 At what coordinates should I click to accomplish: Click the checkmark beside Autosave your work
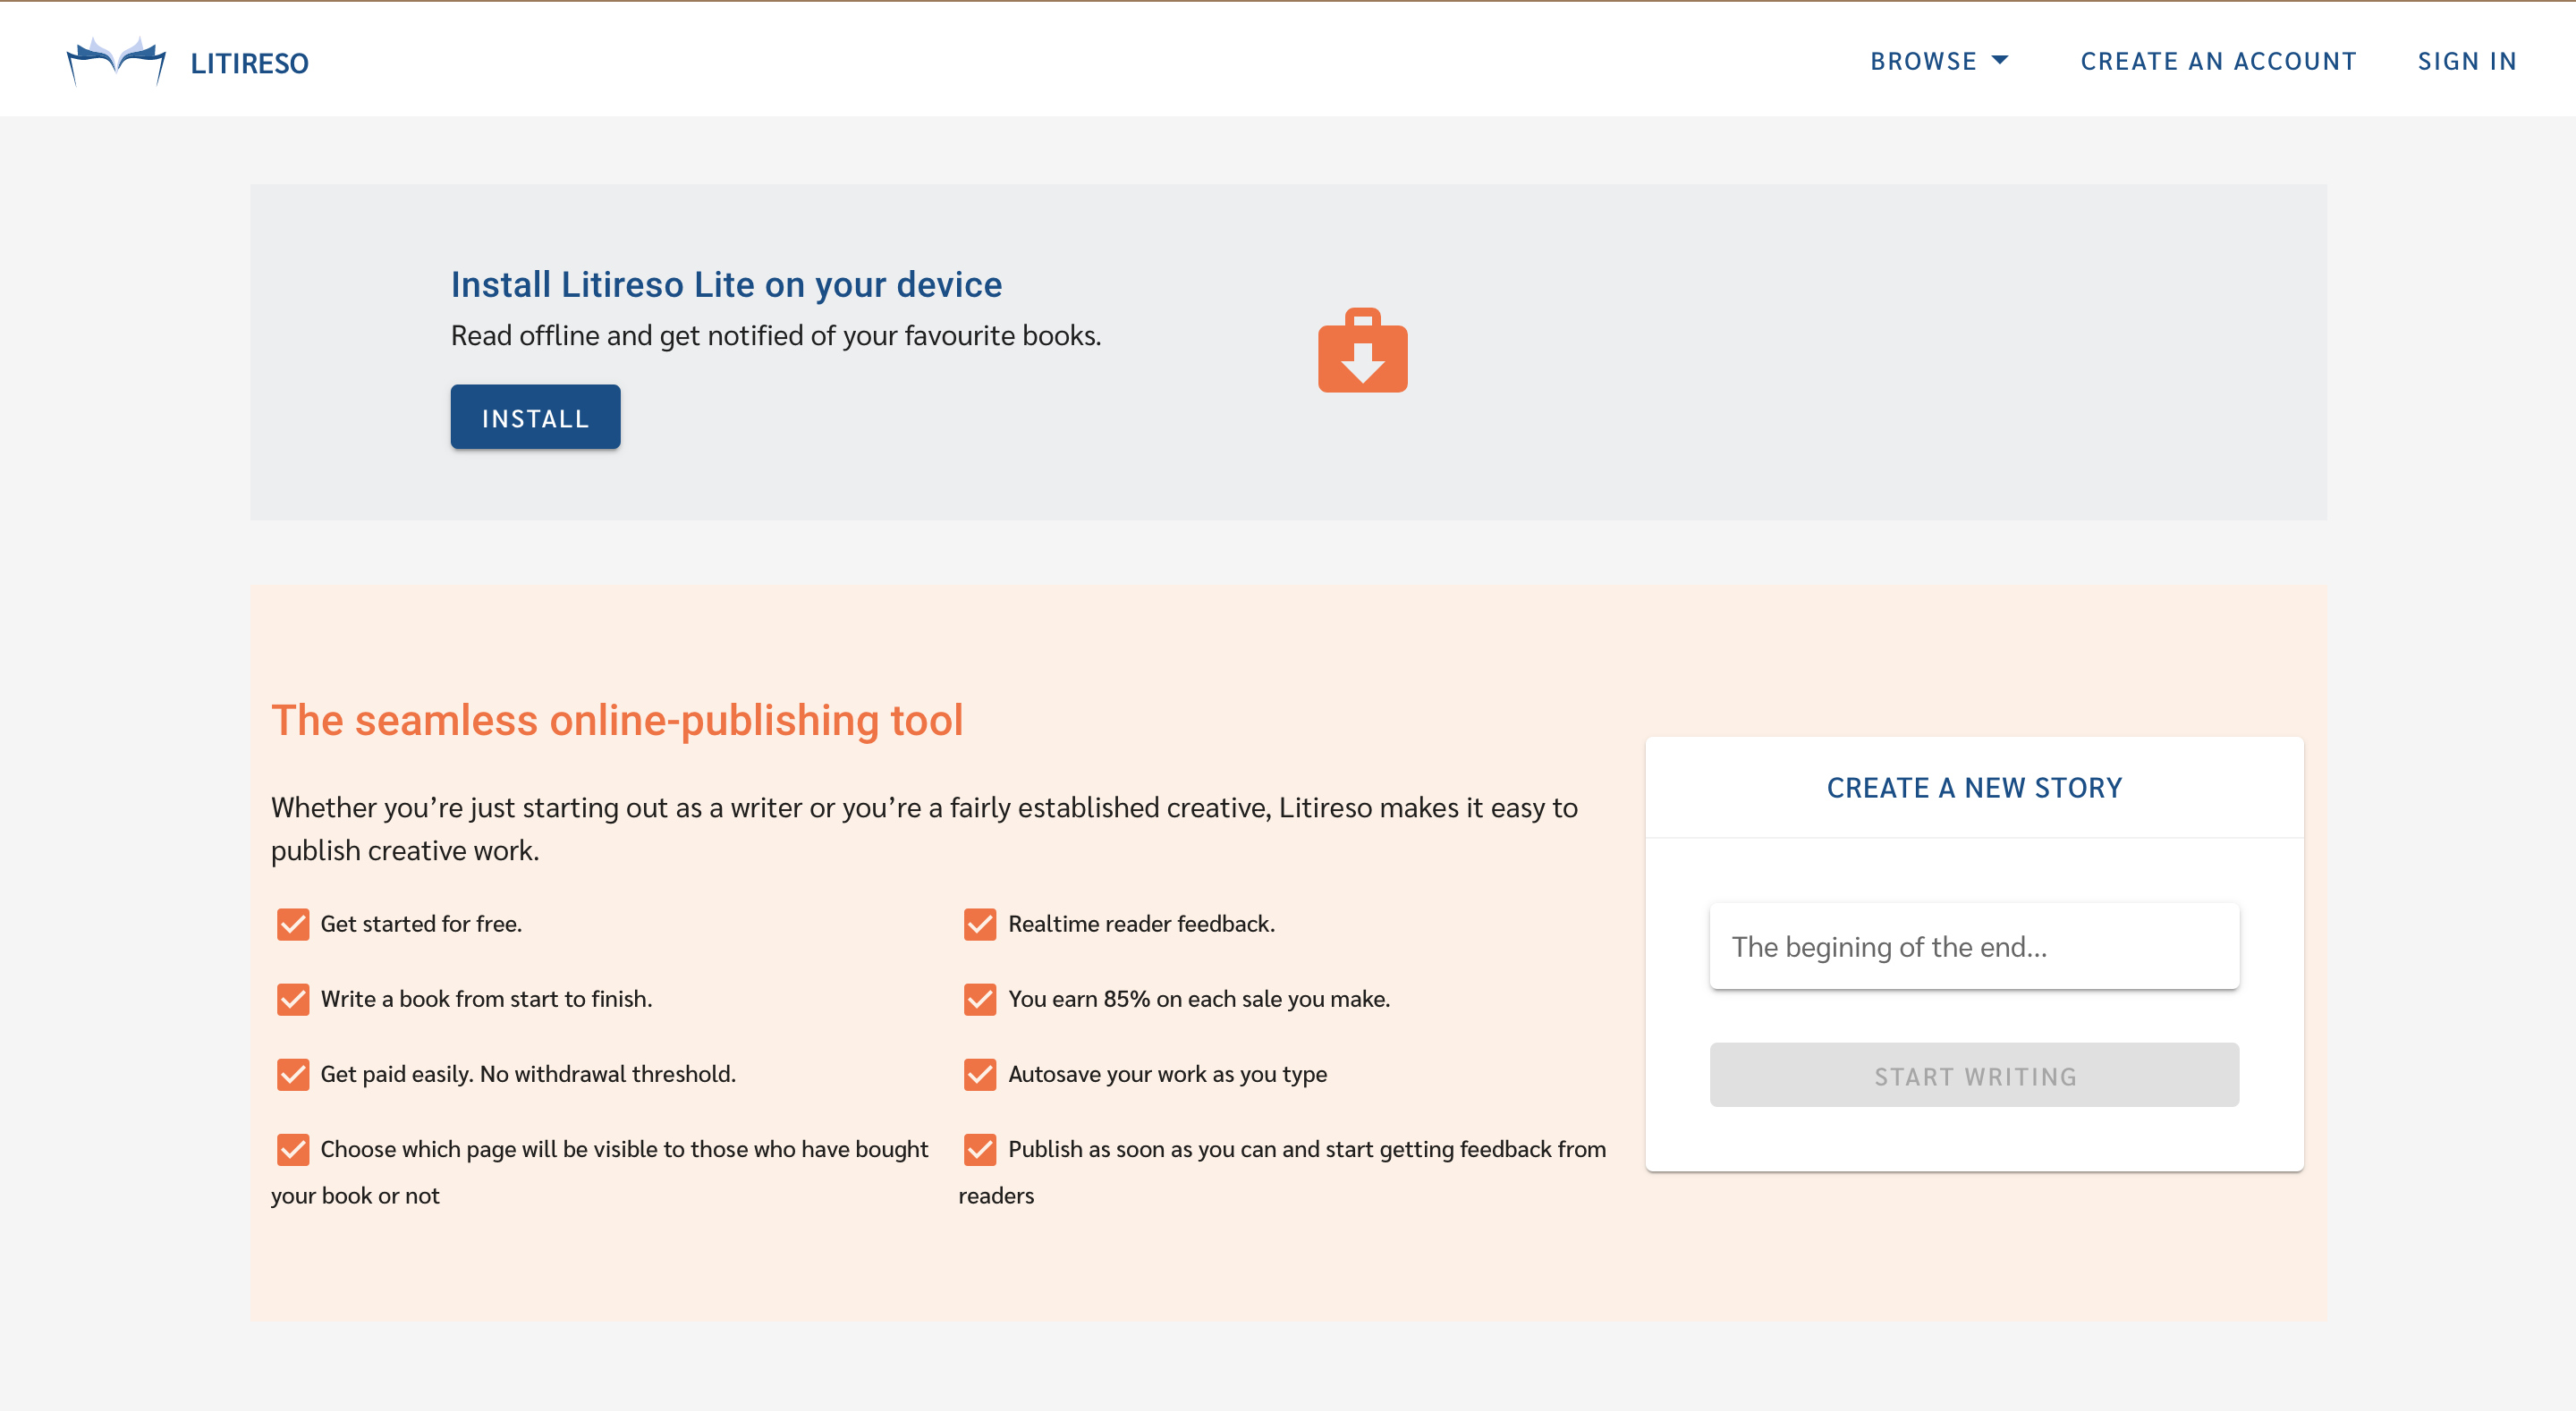point(980,1074)
